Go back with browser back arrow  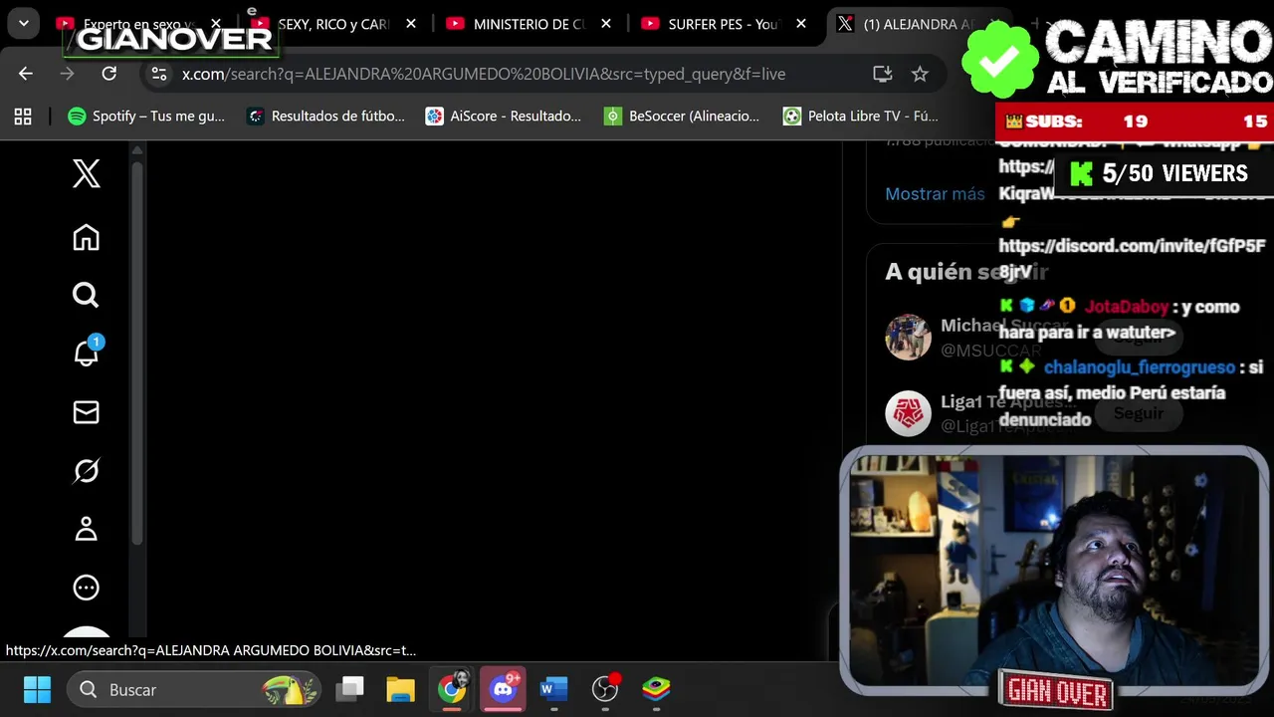coord(26,73)
